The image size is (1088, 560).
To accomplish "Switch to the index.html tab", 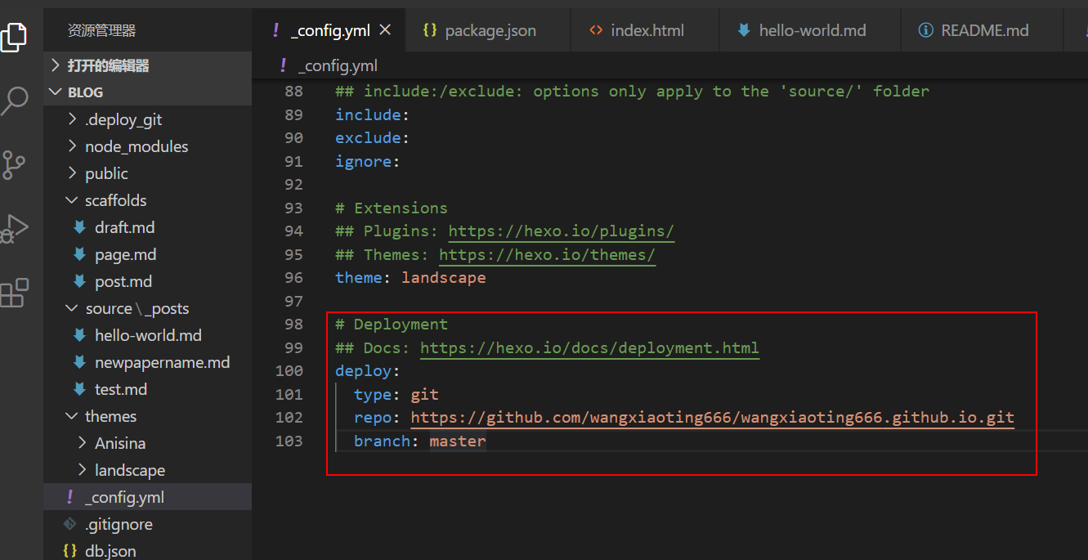I will pos(647,31).
